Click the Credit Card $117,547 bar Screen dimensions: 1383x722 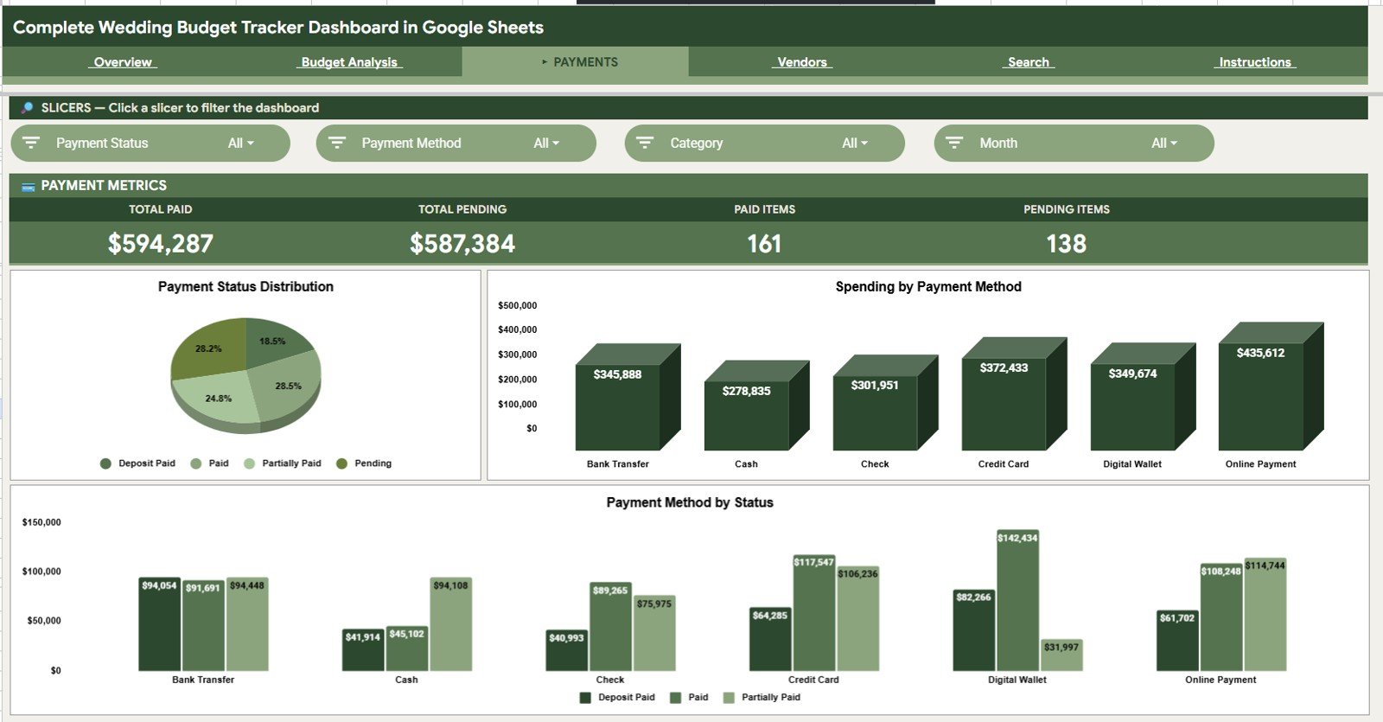(814, 613)
